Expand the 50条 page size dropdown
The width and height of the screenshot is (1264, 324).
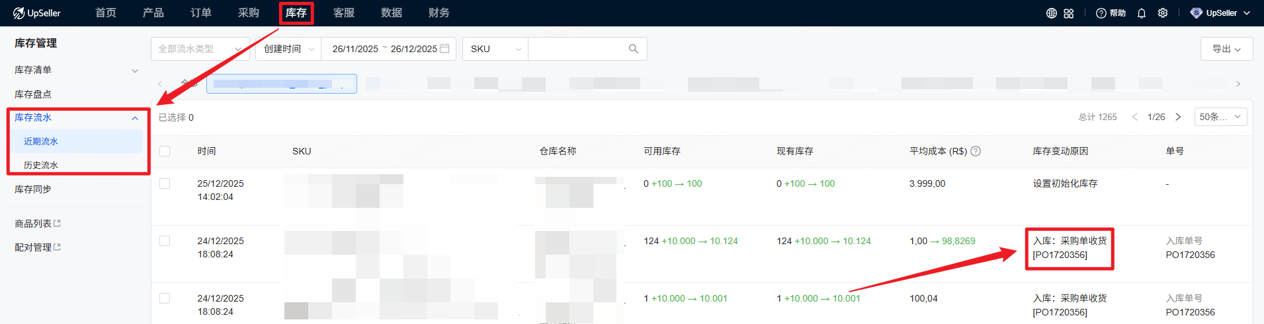coord(1220,117)
